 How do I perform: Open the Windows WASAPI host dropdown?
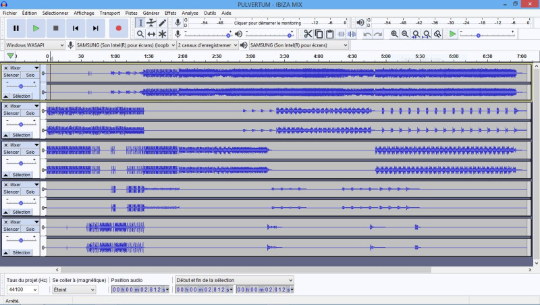click(34, 45)
